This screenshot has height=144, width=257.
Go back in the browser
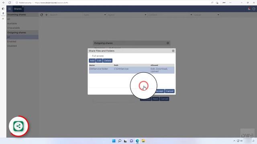[4, 3]
